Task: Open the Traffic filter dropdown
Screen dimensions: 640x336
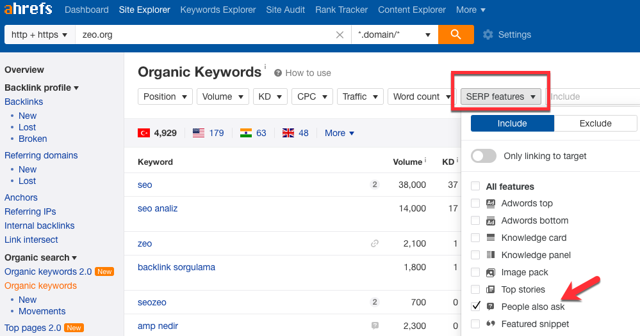Action: pyautogui.click(x=360, y=97)
